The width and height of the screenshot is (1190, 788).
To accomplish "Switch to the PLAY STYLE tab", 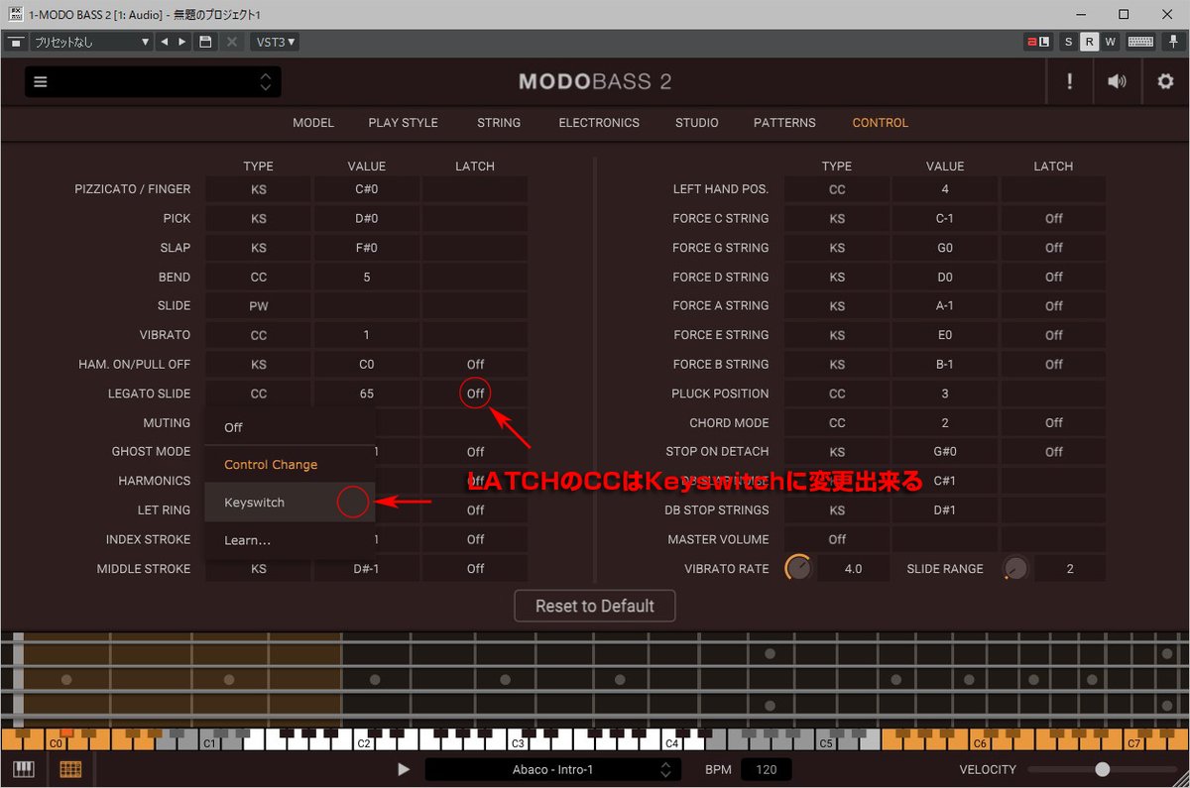I will coord(403,123).
